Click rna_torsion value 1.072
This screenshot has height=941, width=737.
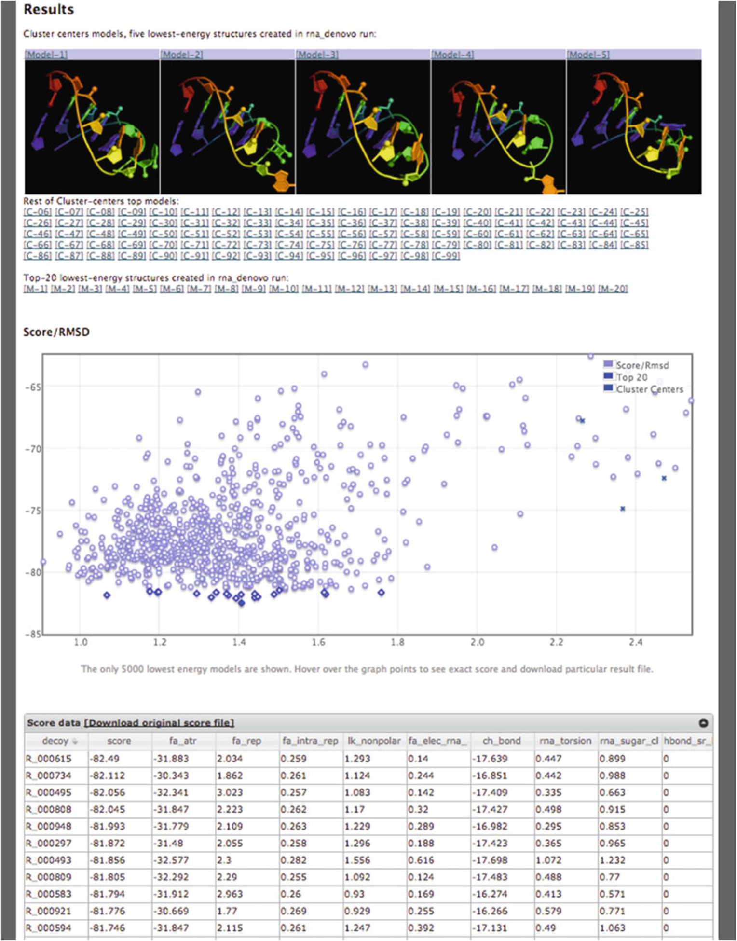pos(548,860)
